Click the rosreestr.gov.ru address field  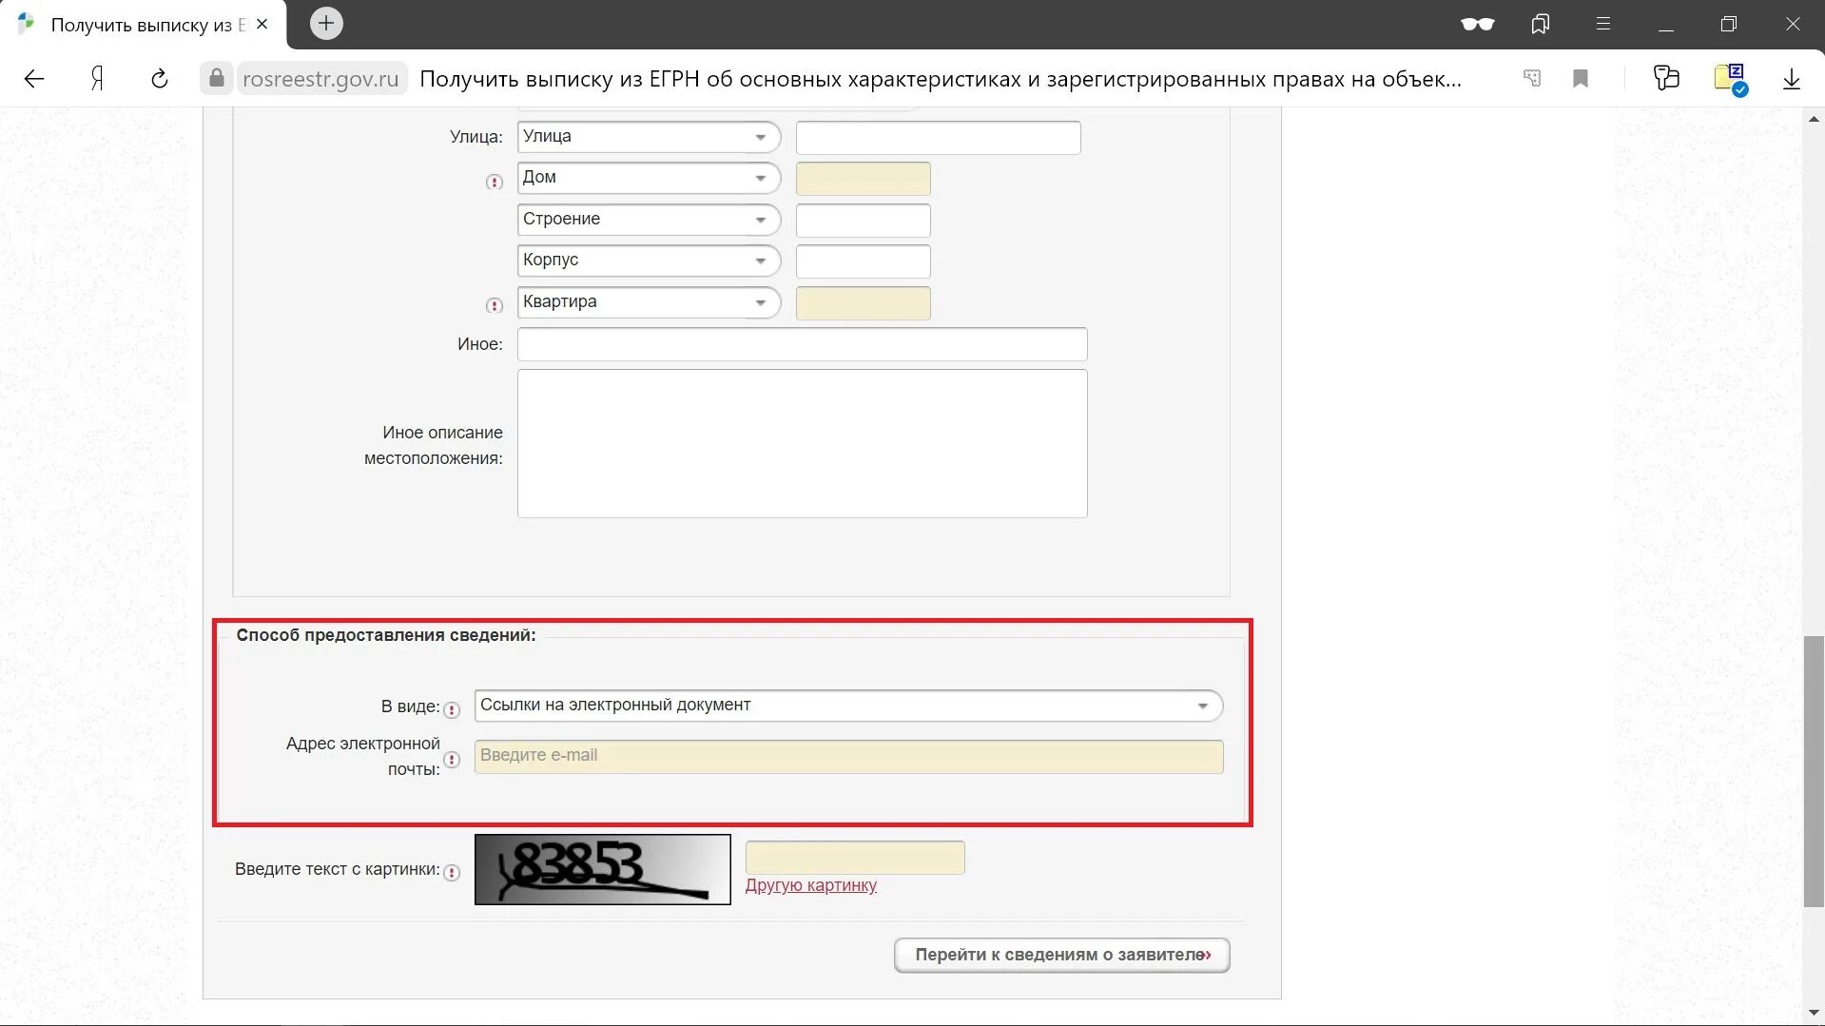(320, 79)
